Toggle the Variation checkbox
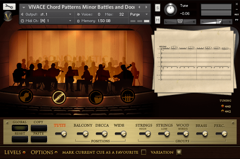The width and height of the screenshot is (240, 159). click(179, 152)
